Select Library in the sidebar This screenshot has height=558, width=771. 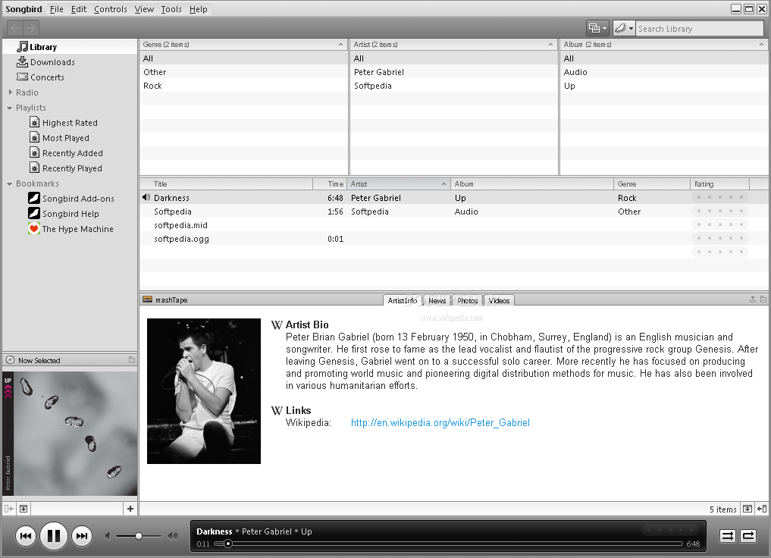[x=70, y=47]
